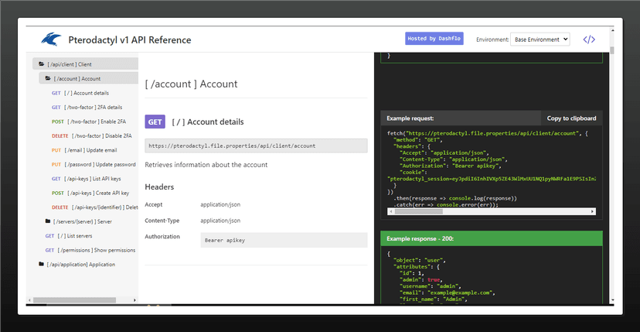Viewport: 640px width, 332px height.
Task: Expand the [ /api/application ] Application section
Action: (80, 265)
